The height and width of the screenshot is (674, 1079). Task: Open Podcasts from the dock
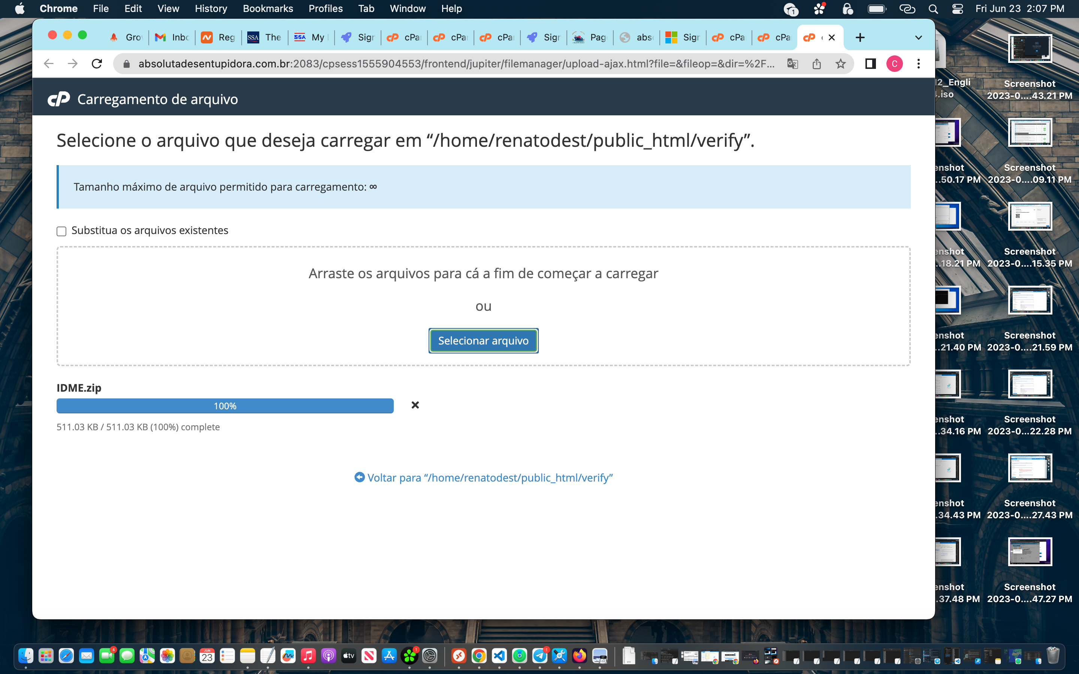click(329, 656)
